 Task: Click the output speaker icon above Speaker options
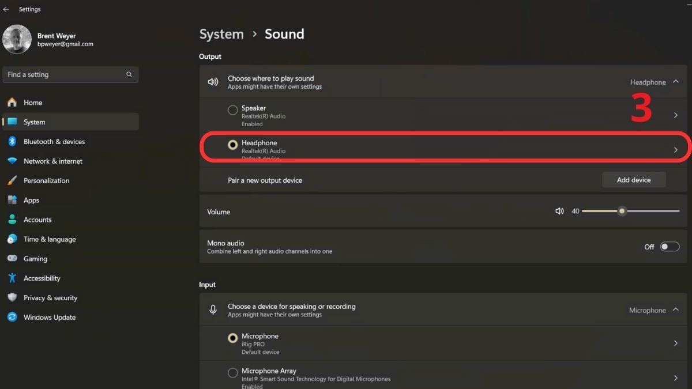coord(213,81)
